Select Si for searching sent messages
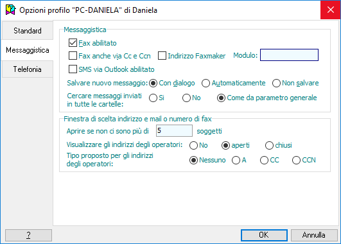 [153, 98]
